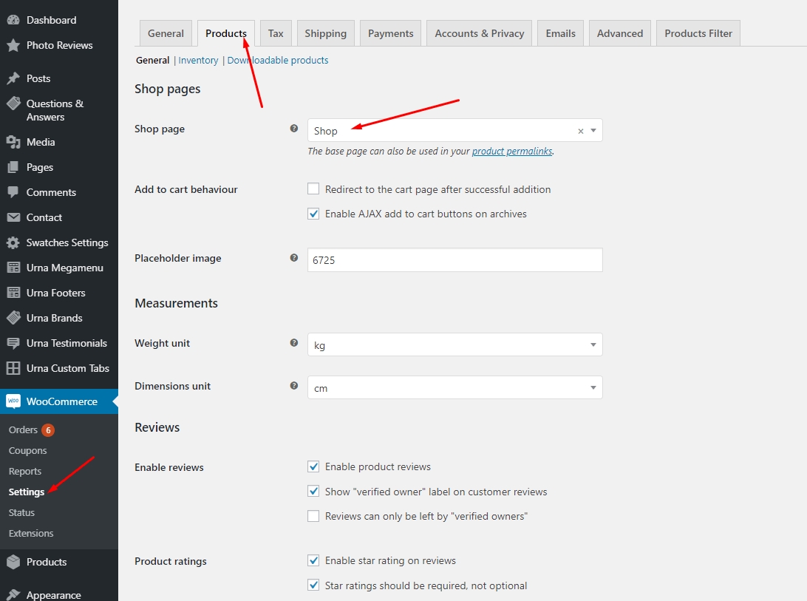Expand the Weight unit dropdown
Viewport: 807px width, 601px height.
tap(454, 345)
